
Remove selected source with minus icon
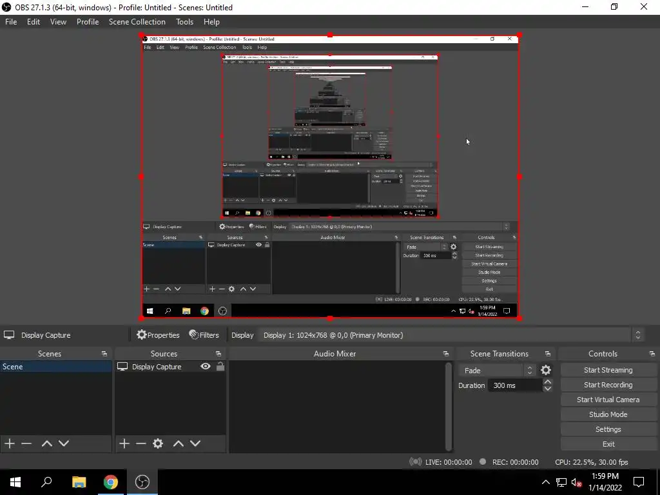click(141, 443)
